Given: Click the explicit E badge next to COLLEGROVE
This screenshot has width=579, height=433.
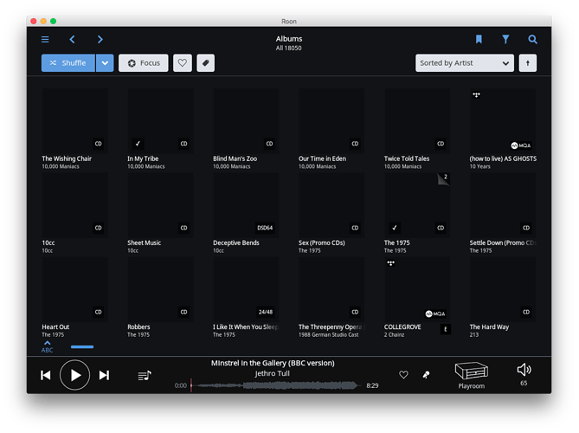Looking at the screenshot, I should tap(446, 329).
